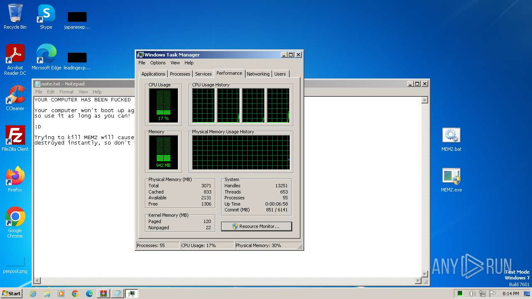Switch to Task Manager taskbar button

(132, 294)
